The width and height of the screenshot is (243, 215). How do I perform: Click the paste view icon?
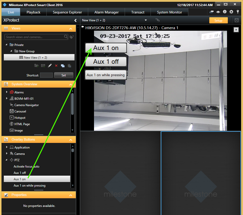pos(69,66)
